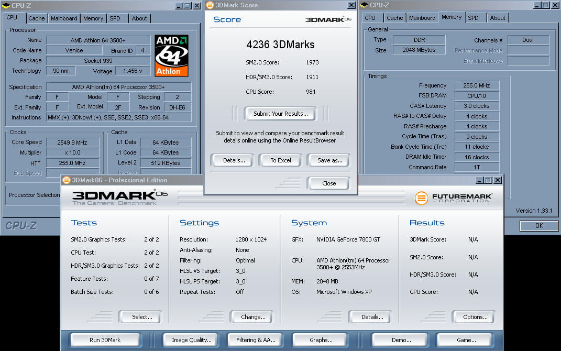Click FSB:DRAM value CPU/10

tap(477, 96)
